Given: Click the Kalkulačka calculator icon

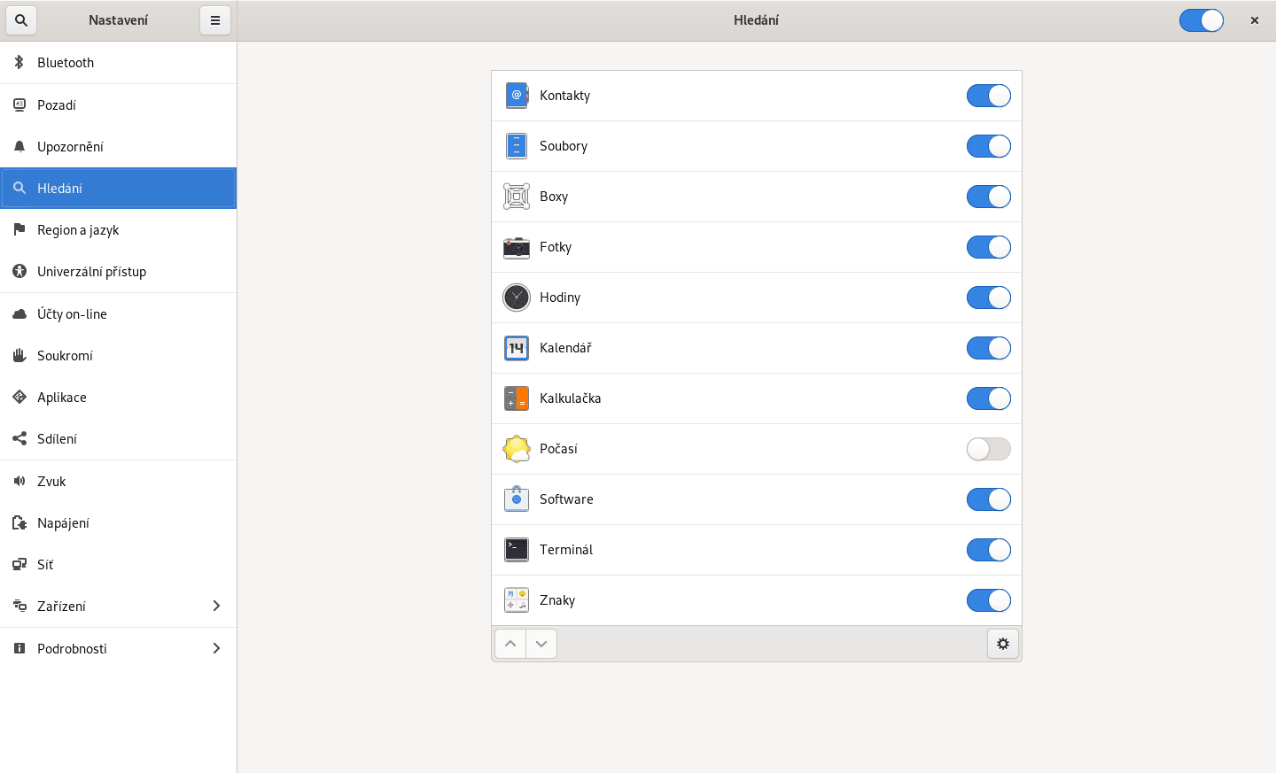Looking at the screenshot, I should tap(516, 398).
